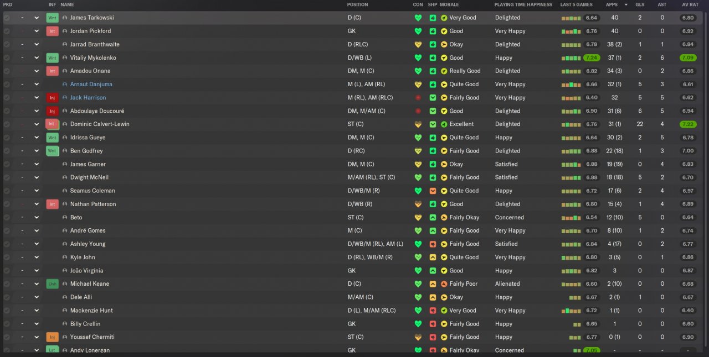Open Mackenzie Hunt's player profile
The height and width of the screenshot is (357, 709).
[x=91, y=311]
